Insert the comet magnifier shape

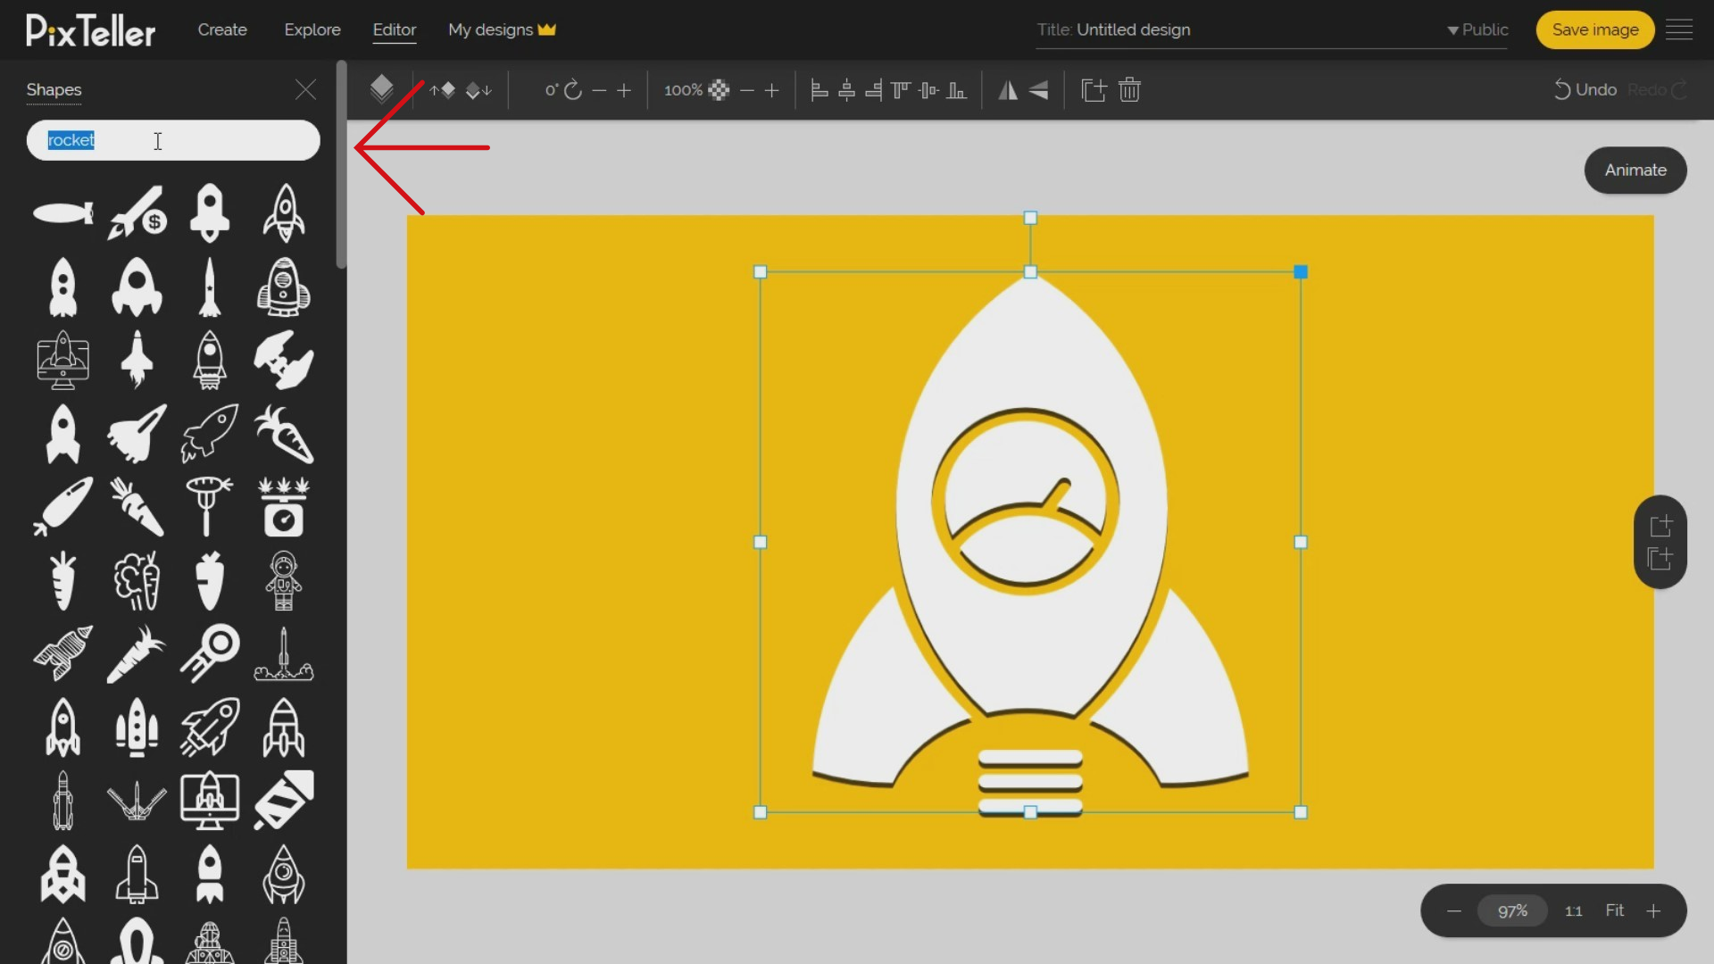(x=209, y=652)
